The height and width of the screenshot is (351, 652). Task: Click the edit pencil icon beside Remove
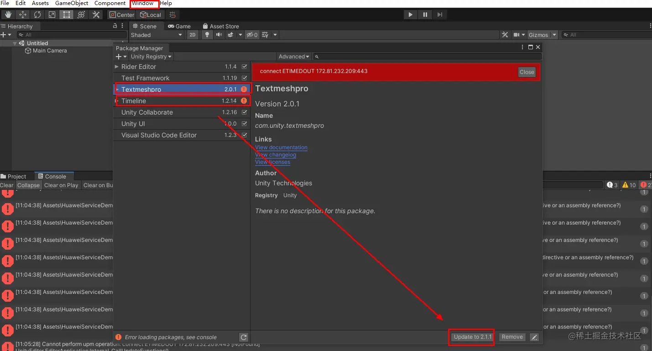pos(534,337)
